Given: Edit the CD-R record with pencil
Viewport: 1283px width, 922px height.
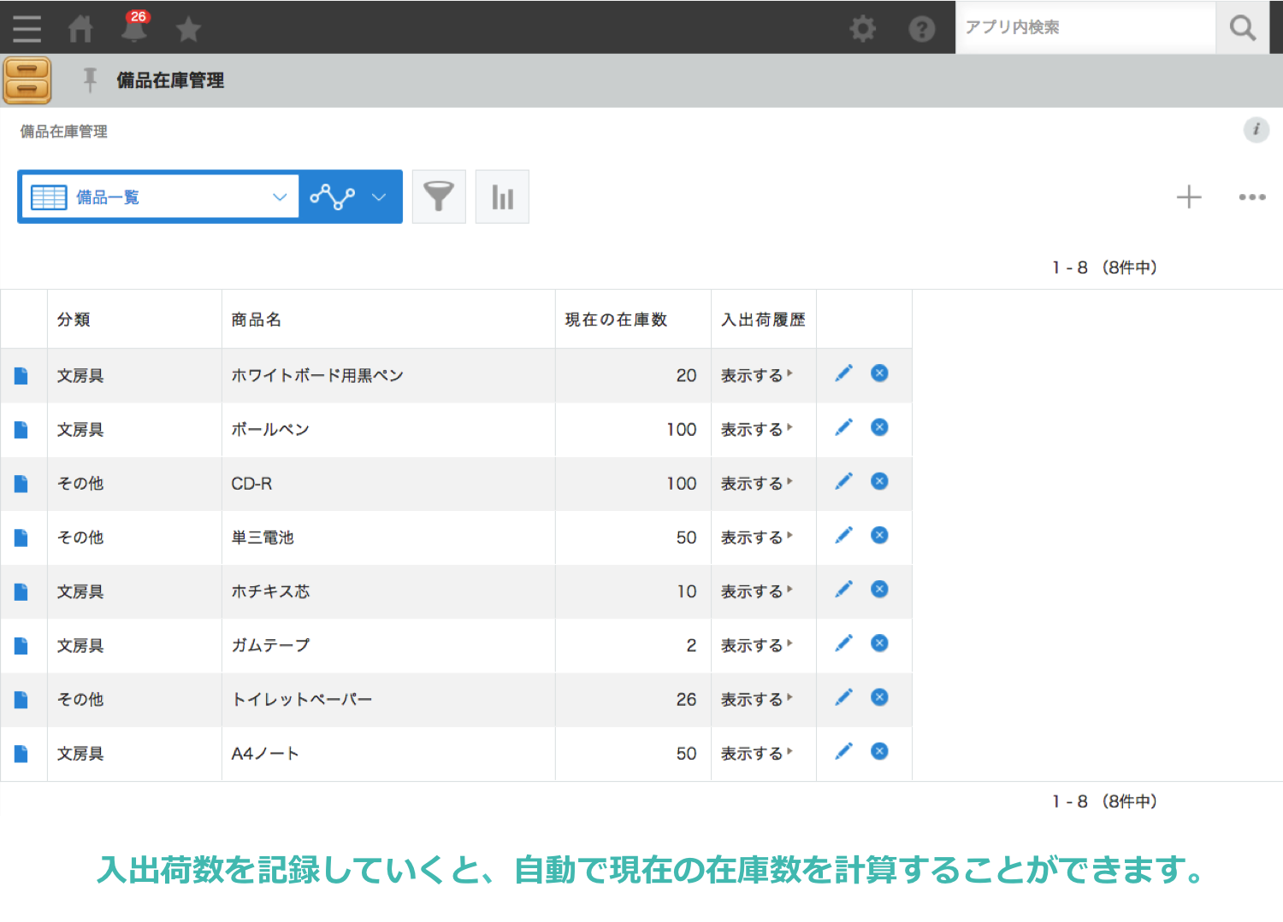Looking at the screenshot, I should point(843,481).
